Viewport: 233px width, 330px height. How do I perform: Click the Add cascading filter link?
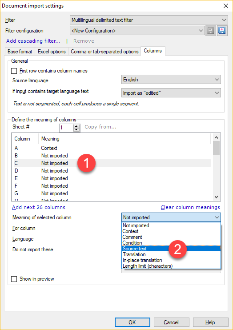33,41
